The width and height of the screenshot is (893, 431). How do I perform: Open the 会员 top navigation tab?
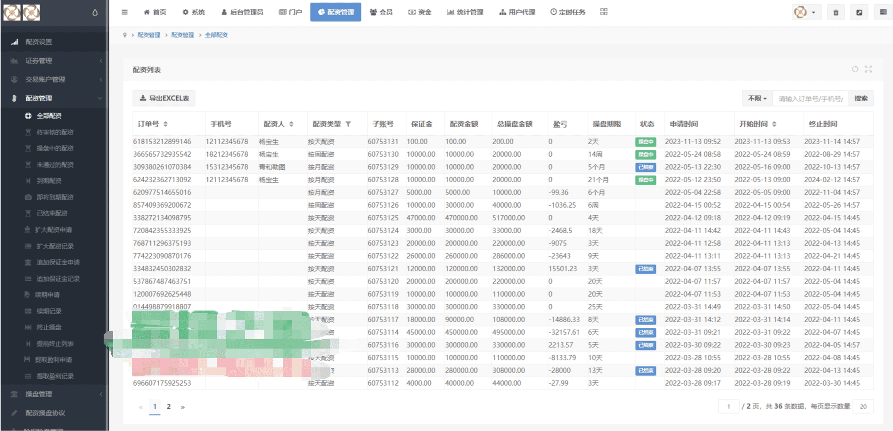click(381, 12)
